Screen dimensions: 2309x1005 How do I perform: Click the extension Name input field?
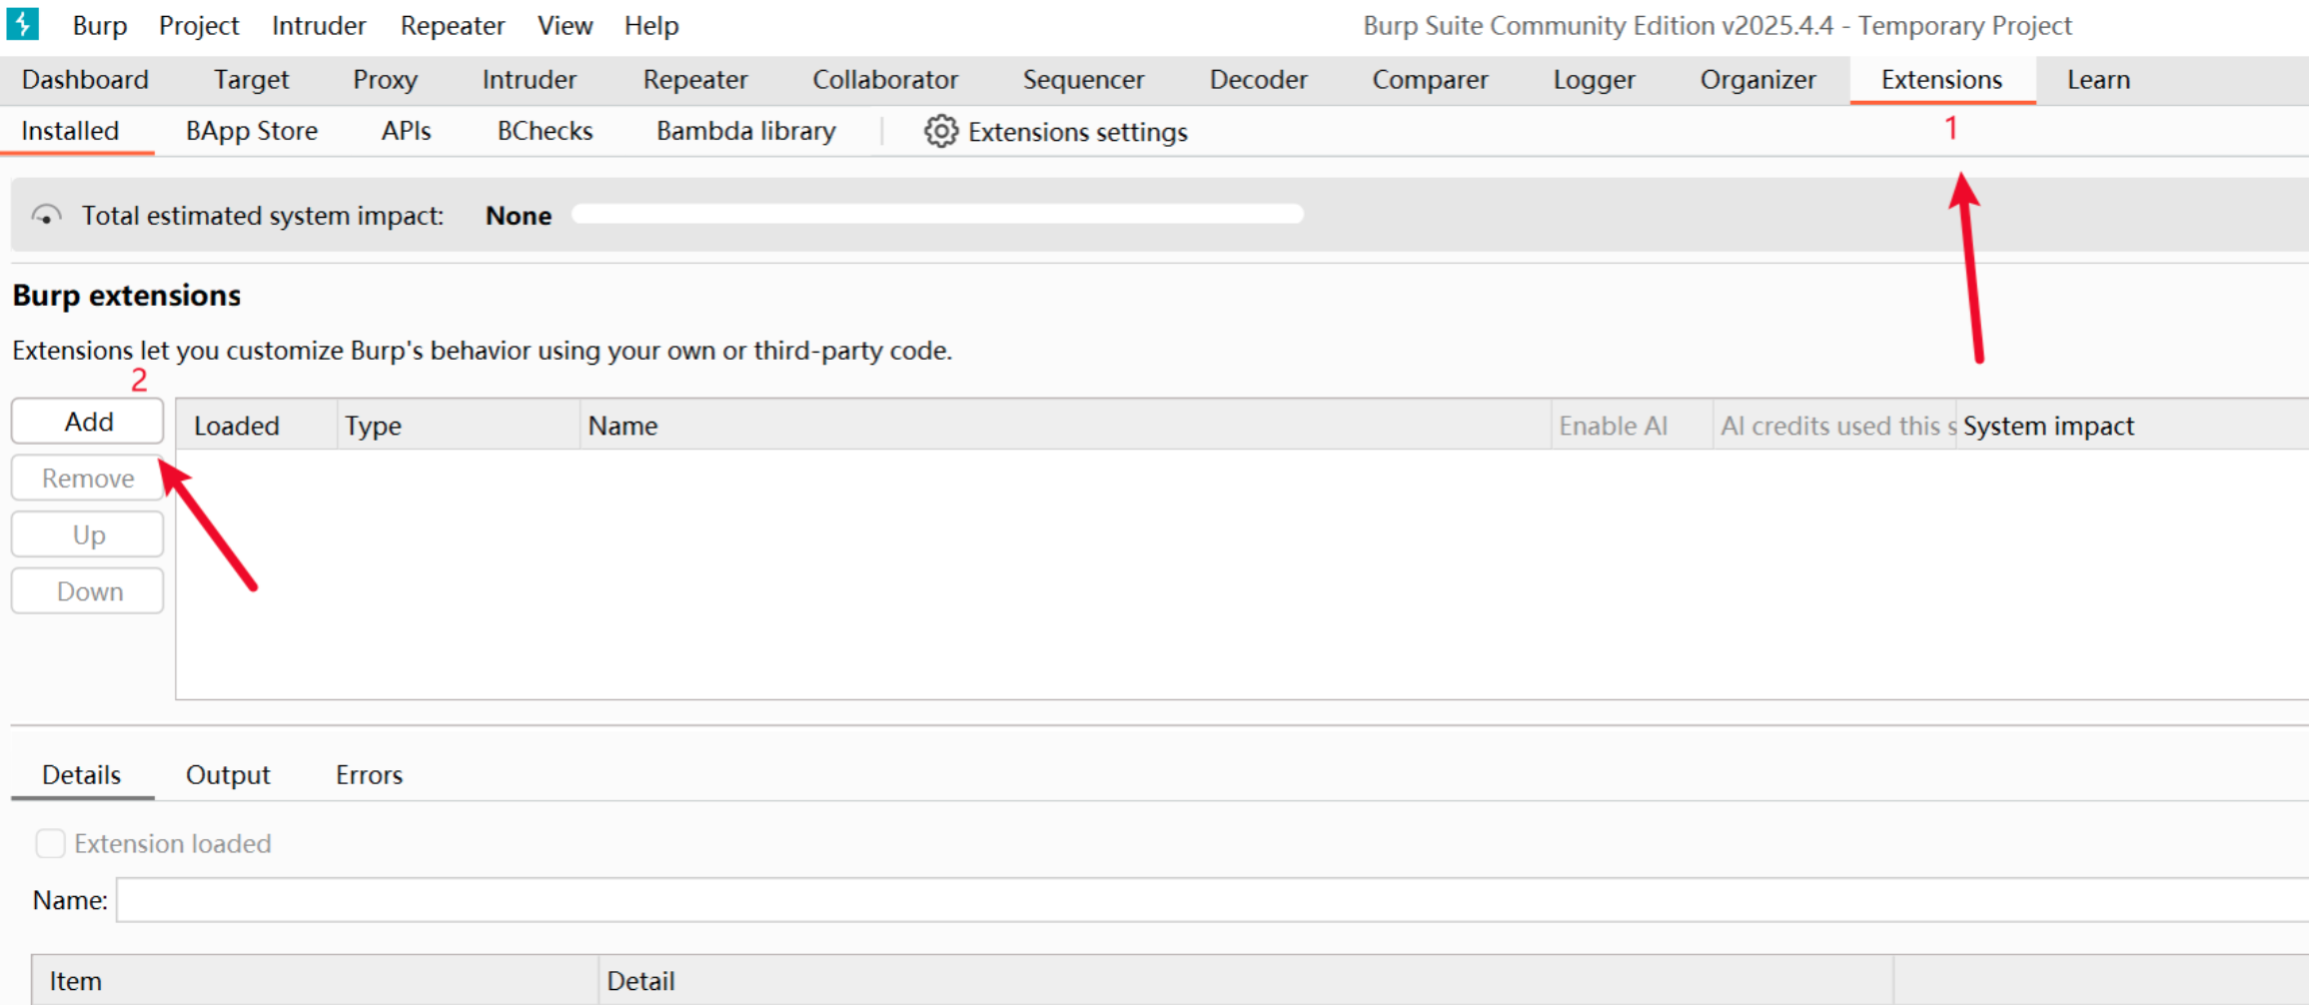(1212, 900)
